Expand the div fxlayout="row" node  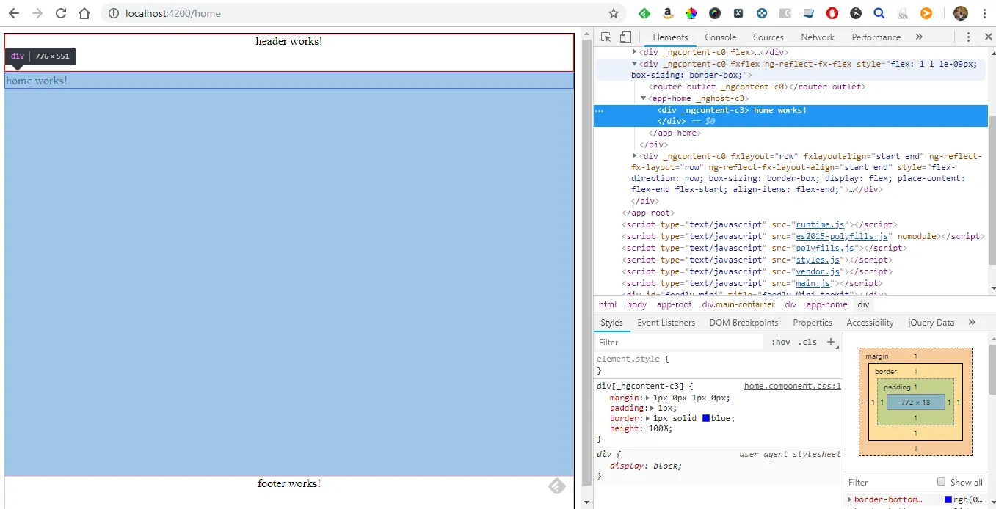click(635, 155)
